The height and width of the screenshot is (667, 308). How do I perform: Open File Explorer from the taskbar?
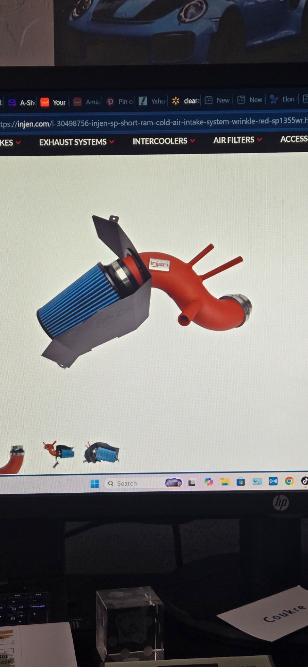pyautogui.click(x=225, y=482)
